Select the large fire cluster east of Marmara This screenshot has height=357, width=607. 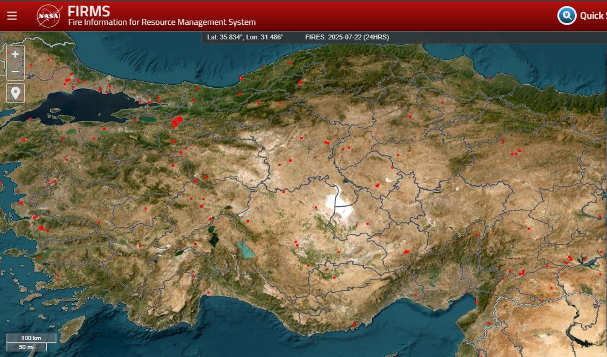pyautogui.click(x=176, y=122)
